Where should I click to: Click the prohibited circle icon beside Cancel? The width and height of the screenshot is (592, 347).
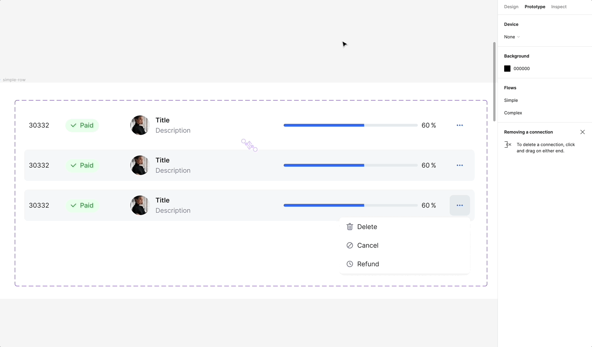[350, 246]
